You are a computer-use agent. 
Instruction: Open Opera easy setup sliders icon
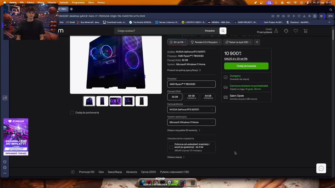click(x=310, y=16)
